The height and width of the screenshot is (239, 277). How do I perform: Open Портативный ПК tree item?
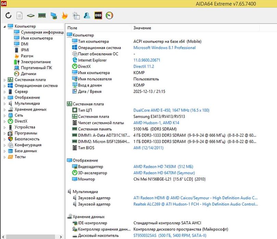coord(37,68)
